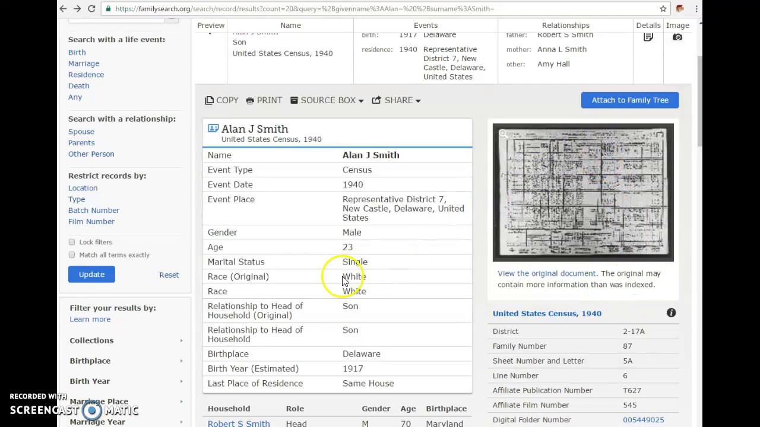Click the record details document icon

pos(648,37)
